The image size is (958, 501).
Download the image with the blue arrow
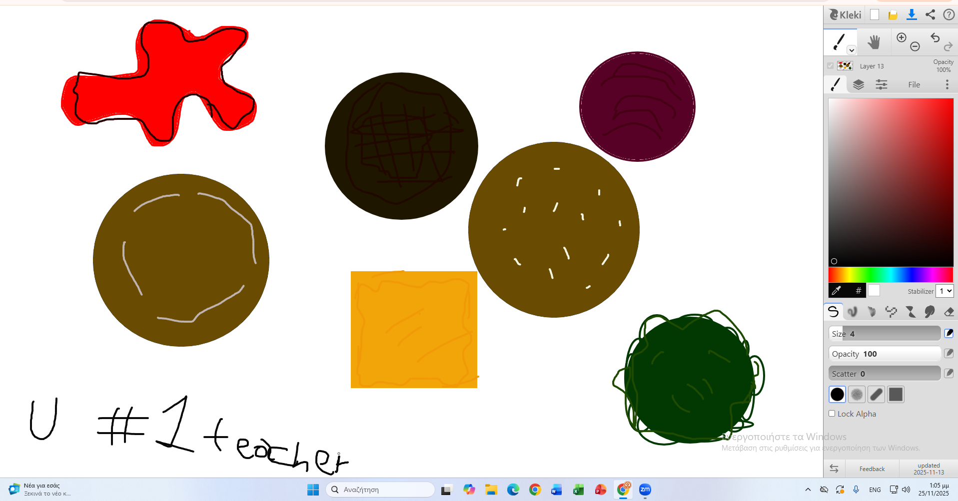pos(912,14)
